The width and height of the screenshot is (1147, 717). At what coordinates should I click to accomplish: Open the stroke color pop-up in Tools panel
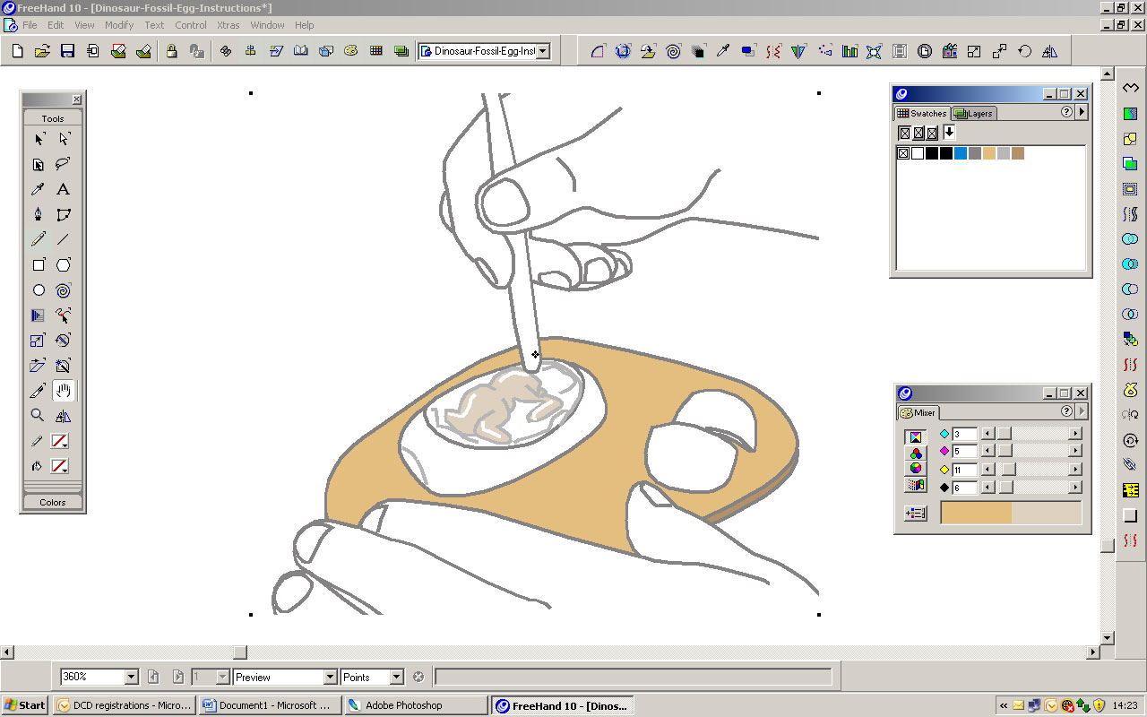(x=60, y=441)
